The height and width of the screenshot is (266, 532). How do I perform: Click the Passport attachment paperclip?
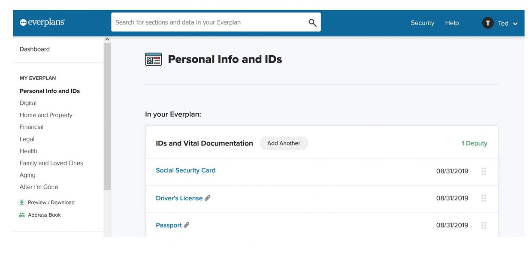tap(187, 225)
